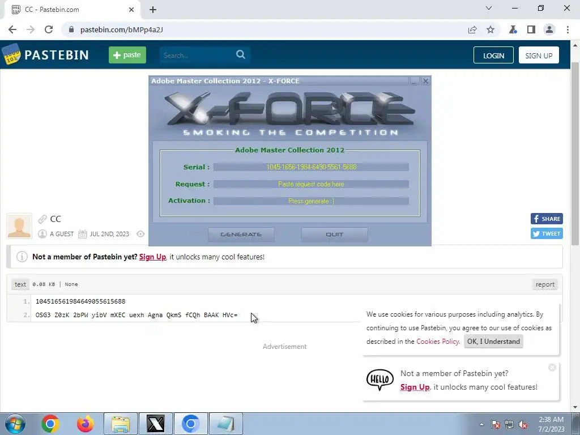Create a new paste with green paste button
This screenshot has height=435, width=580.
coord(127,55)
